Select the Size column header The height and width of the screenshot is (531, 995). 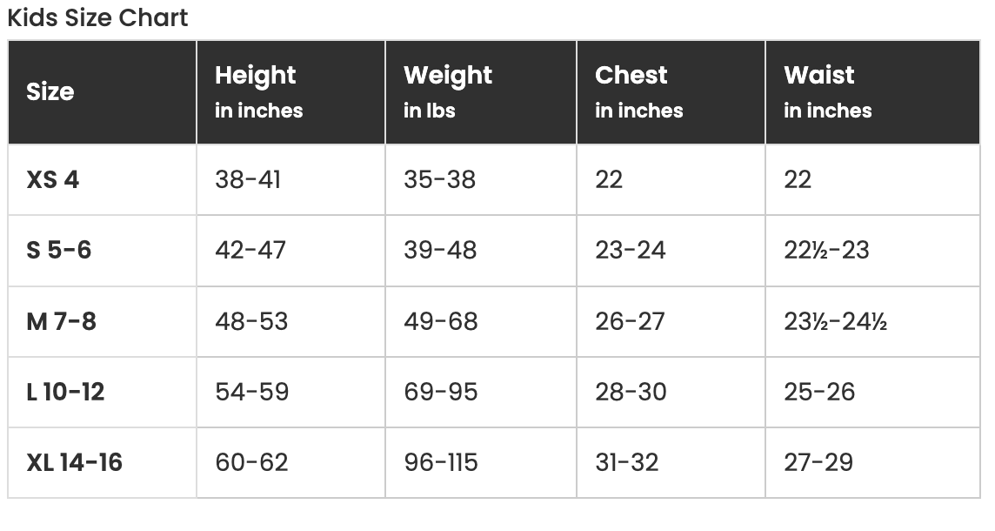pyautogui.click(x=50, y=92)
